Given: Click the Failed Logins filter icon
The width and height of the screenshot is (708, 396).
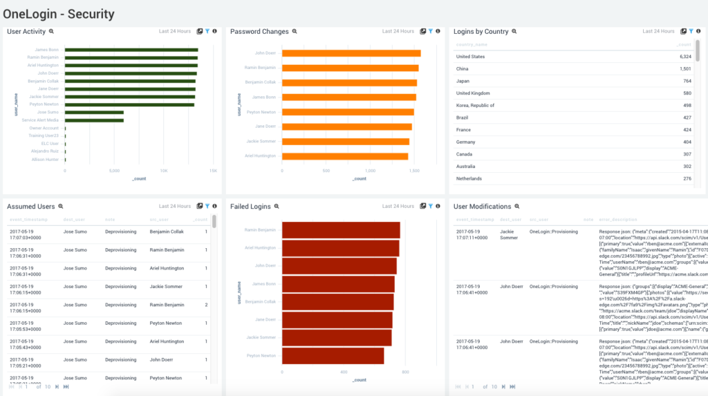Looking at the screenshot, I should [431, 206].
